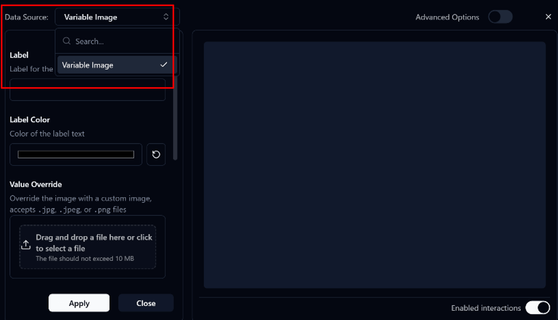Open the Data Source dropdown
Screen dimensions: 558x320
(117, 17)
